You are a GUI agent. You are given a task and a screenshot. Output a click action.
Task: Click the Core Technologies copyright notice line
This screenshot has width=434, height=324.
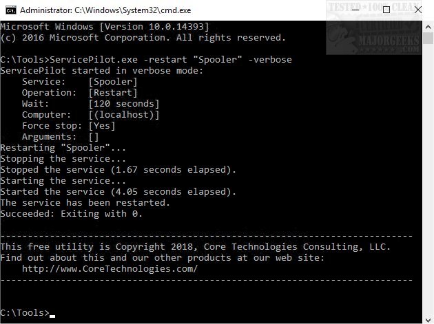[x=196, y=247]
